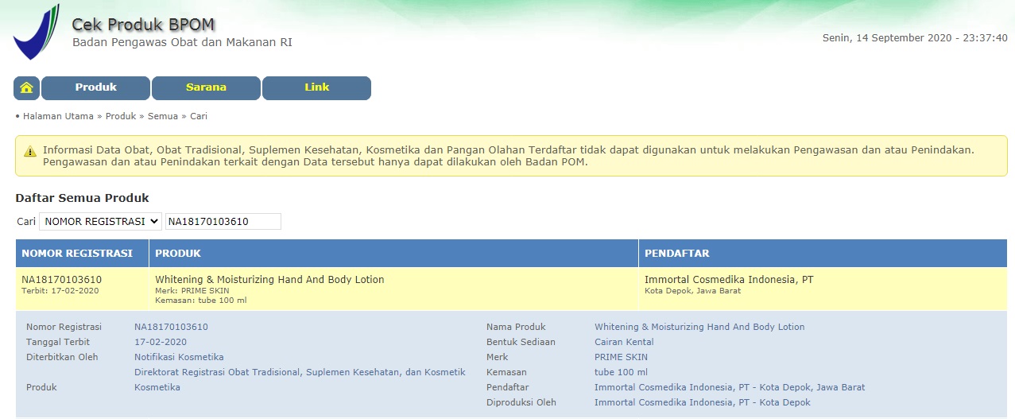
Task: Click the PENDAFTAR column header
Action: point(676,254)
